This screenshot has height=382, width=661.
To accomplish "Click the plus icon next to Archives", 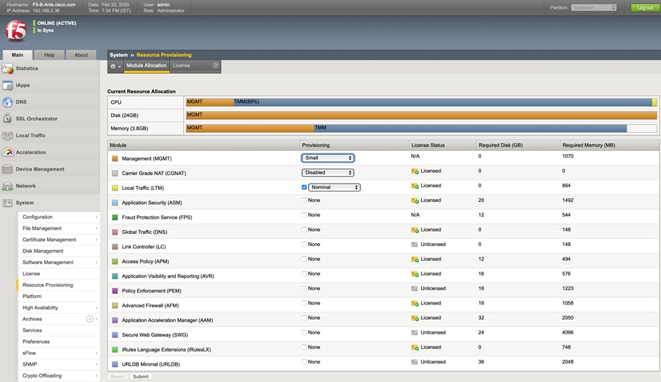I will 90,319.
